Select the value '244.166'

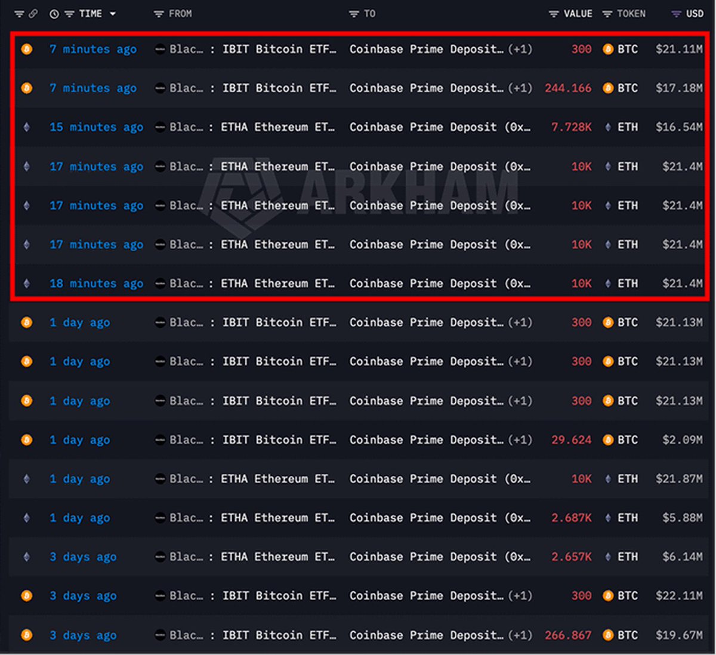(x=568, y=88)
